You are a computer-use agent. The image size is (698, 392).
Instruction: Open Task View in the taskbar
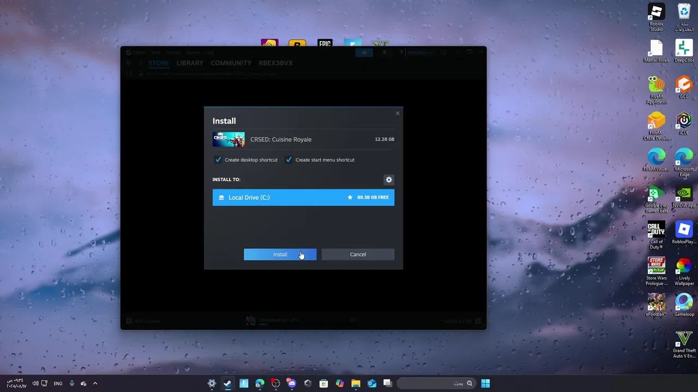[388, 383]
